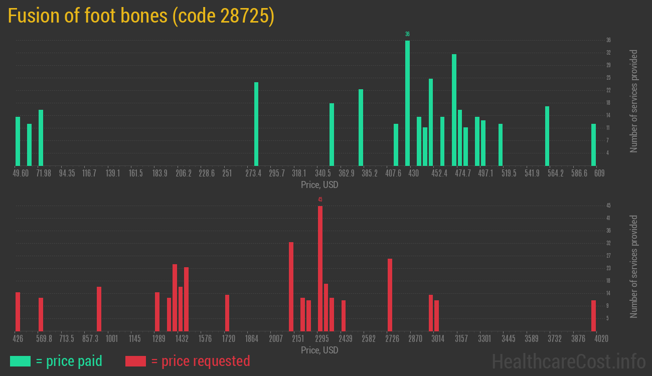Select the red bar near price 1720
Image resolution: width=652 pixels, height=376 pixels.
click(x=227, y=313)
